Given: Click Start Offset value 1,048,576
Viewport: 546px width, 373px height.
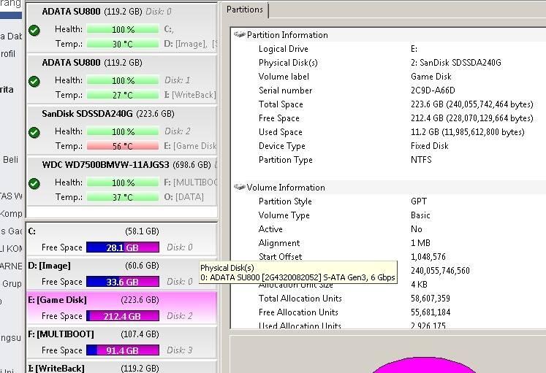Looking at the screenshot, I should click(428, 257).
